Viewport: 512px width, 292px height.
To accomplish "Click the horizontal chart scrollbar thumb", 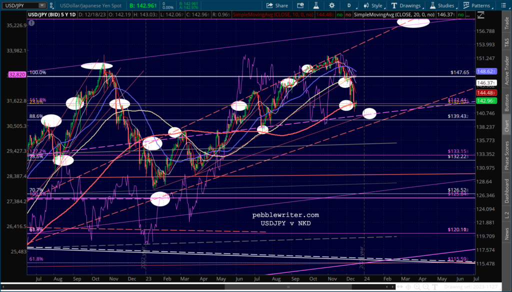I will pyautogui.click(x=288, y=287).
